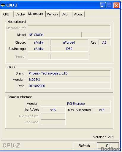The image size is (122, 152).
Task: Click the OK button
Action: (108, 146)
